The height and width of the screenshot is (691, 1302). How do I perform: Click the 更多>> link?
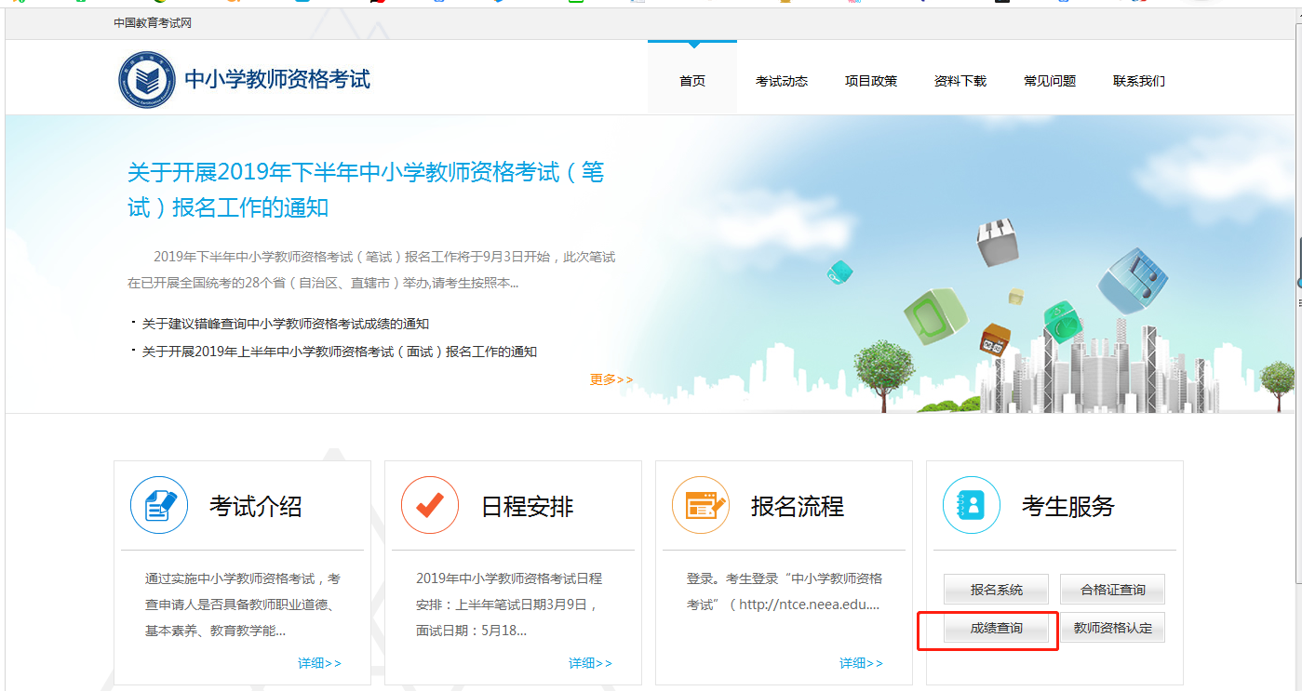tap(611, 379)
